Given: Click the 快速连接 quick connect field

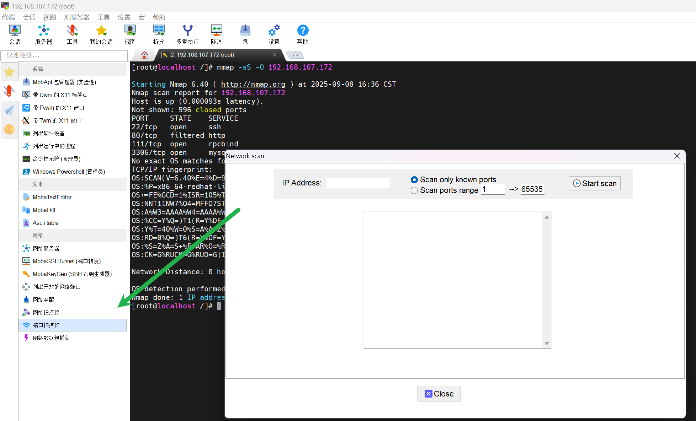Looking at the screenshot, I should pos(64,55).
